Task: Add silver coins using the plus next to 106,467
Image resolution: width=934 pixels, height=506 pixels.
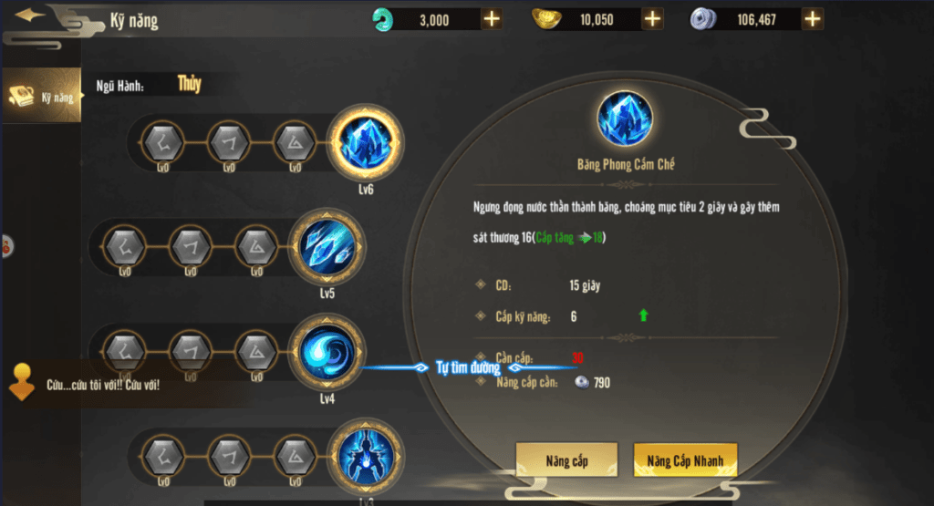Action: [x=813, y=19]
